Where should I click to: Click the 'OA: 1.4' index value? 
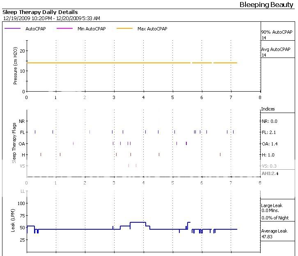pos(269,144)
